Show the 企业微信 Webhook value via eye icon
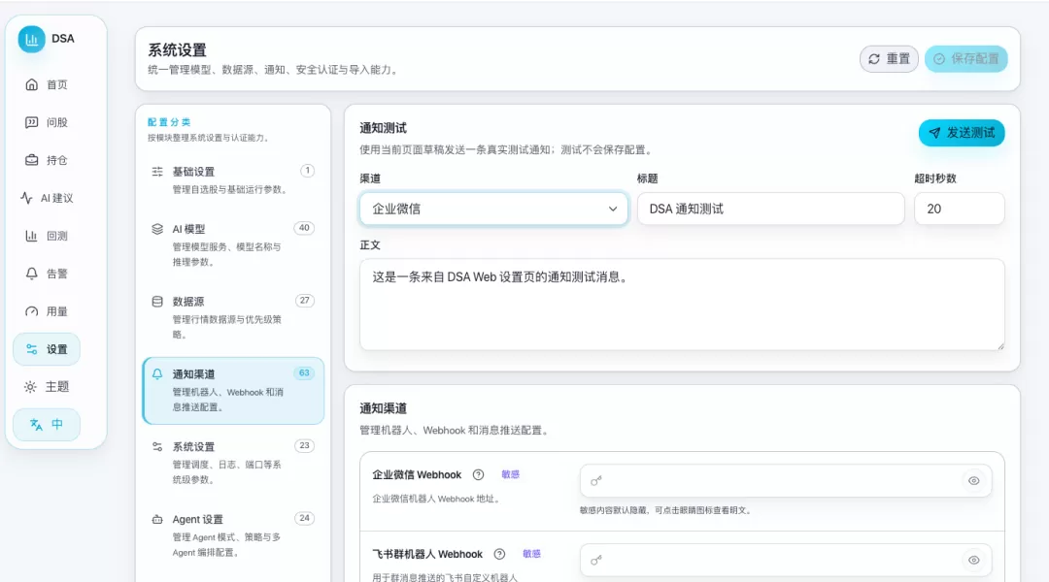 [974, 481]
